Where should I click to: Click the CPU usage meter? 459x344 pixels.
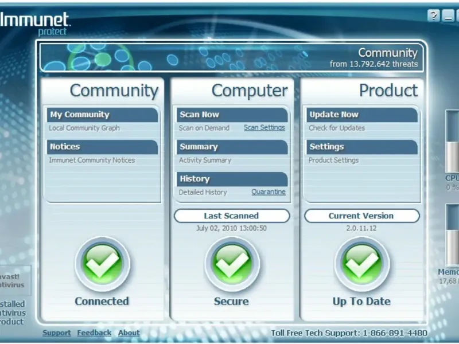click(452, 142)
